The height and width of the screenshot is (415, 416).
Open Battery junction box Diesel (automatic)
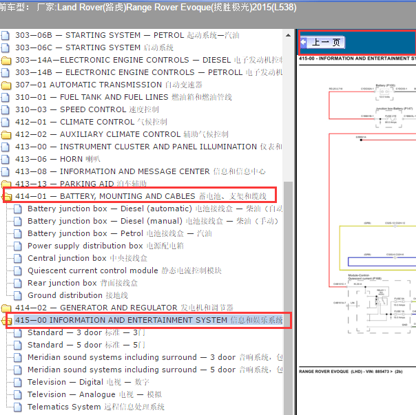pyautogui.click(x=155, y=209)
